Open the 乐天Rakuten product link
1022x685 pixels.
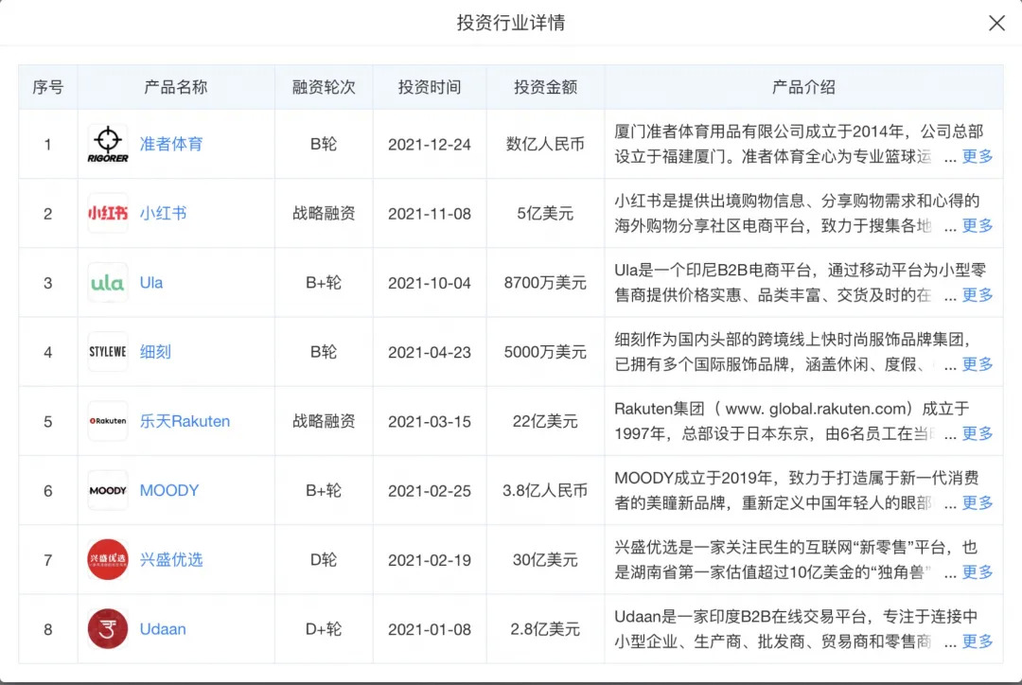click(x=185, y=421)
